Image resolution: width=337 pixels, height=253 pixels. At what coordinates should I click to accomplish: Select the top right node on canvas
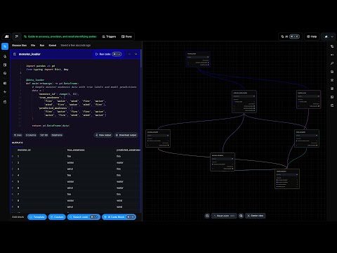point(308,99)
